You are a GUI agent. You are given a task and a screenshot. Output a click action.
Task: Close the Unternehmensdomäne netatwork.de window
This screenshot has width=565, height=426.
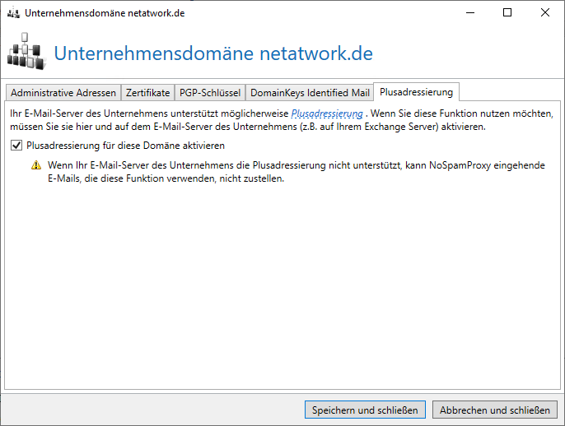545,12
